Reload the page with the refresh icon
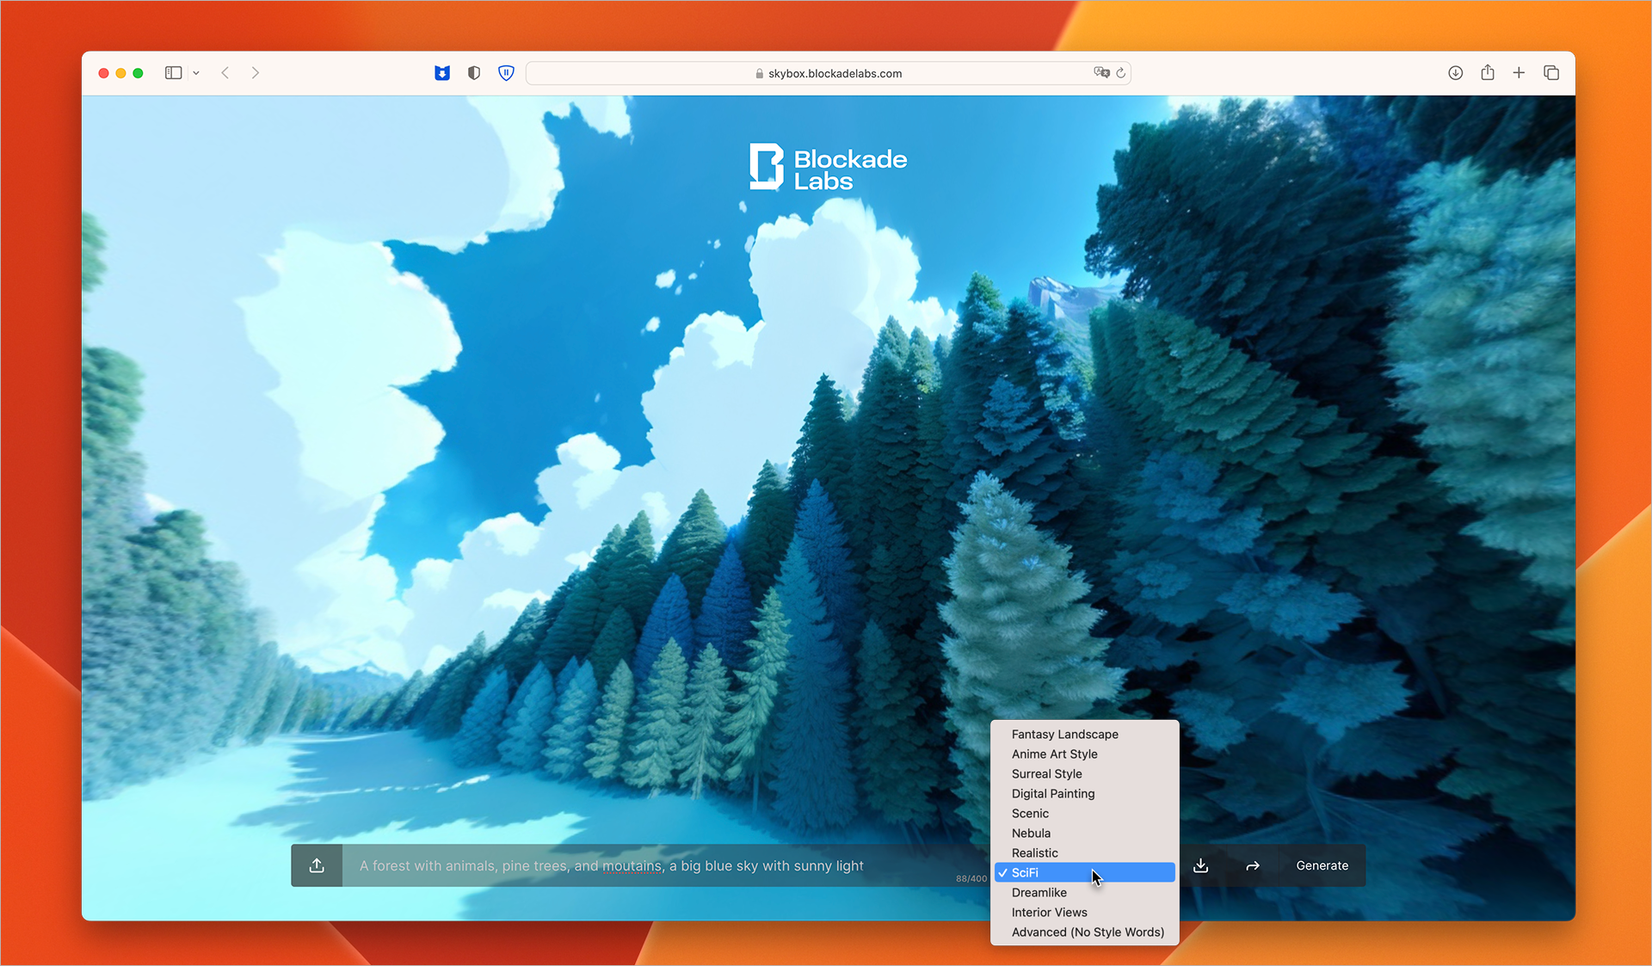Viewport: 1652px width, 966px height. pyautogui.click(x=1120, y=73)
